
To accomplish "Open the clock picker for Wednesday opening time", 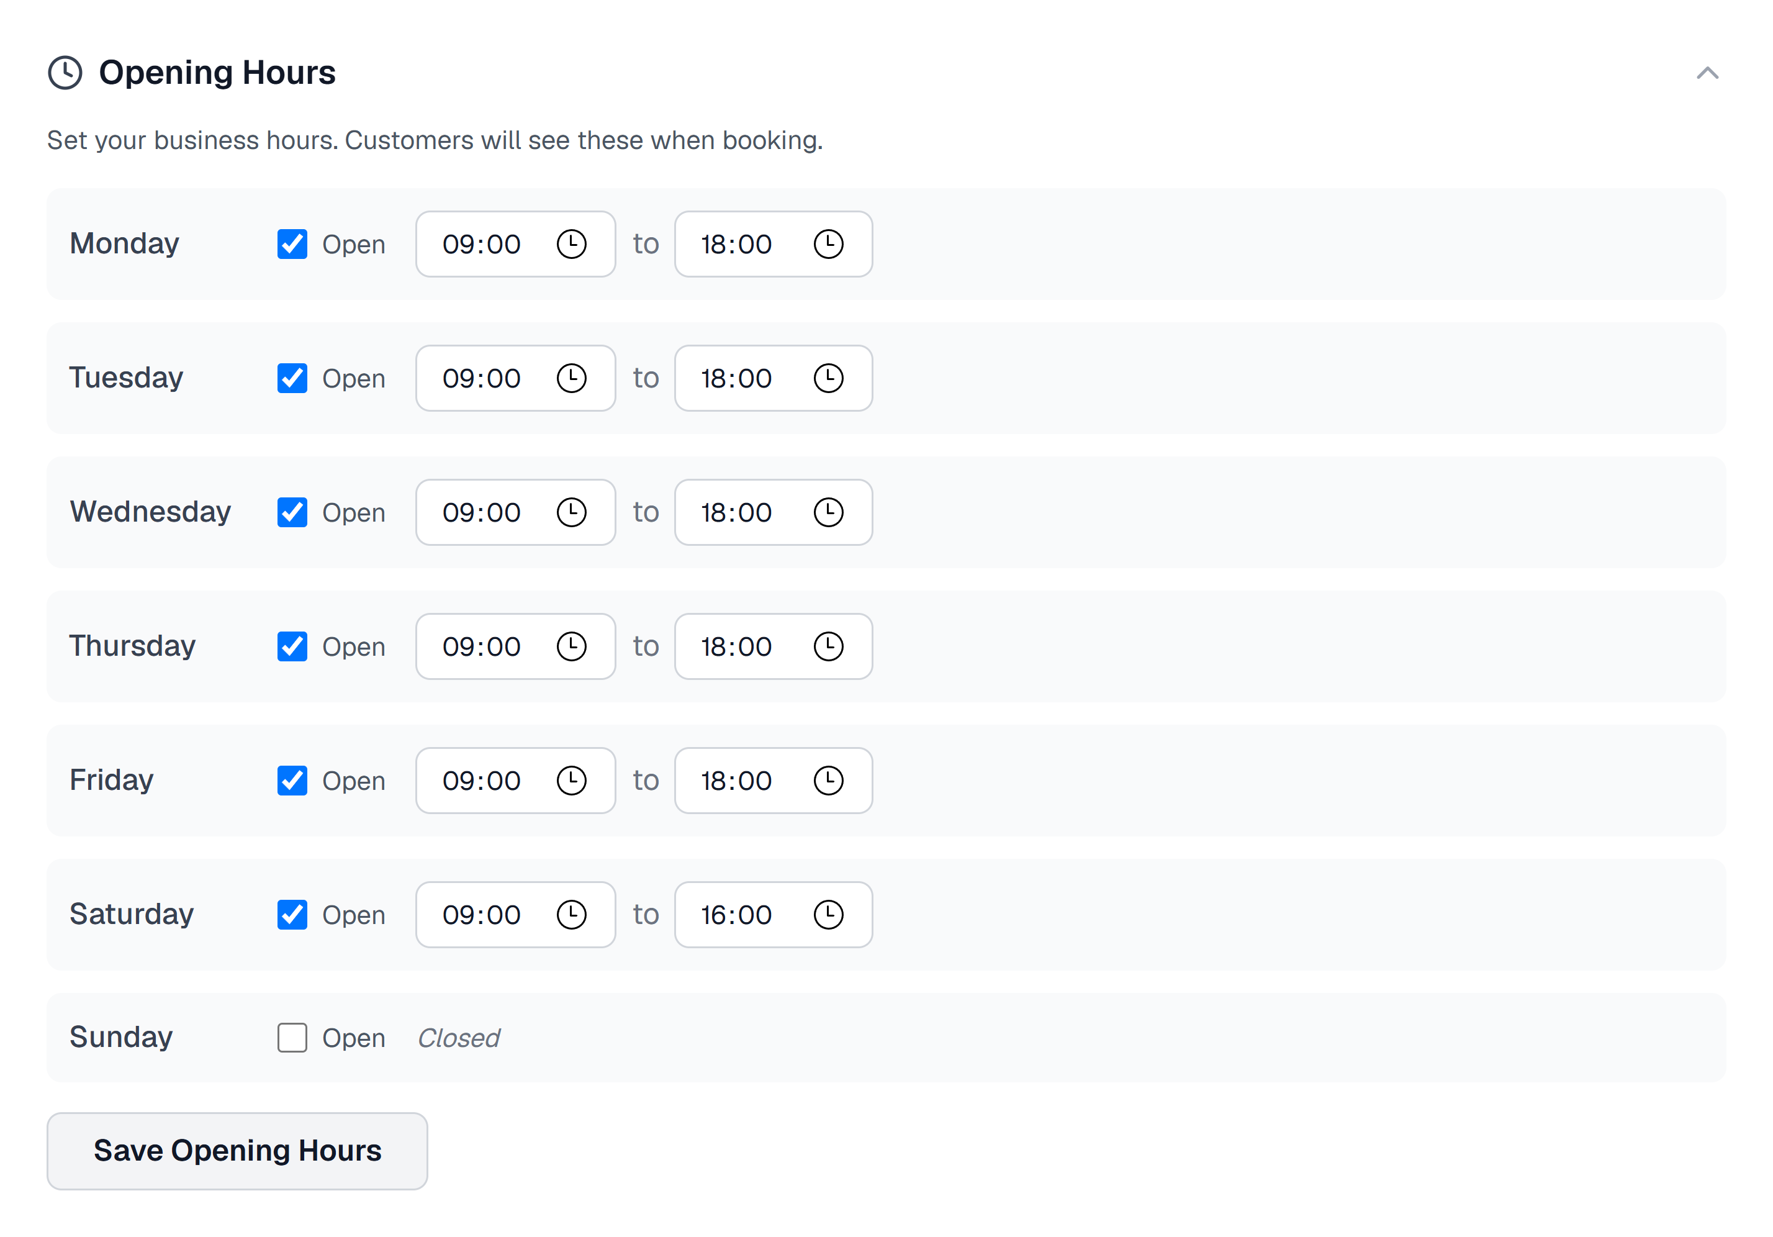I will [571, 512].
